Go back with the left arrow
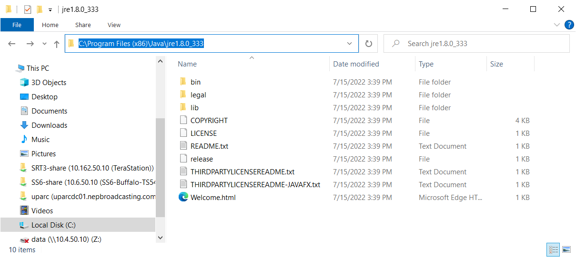 pos(12,44)
